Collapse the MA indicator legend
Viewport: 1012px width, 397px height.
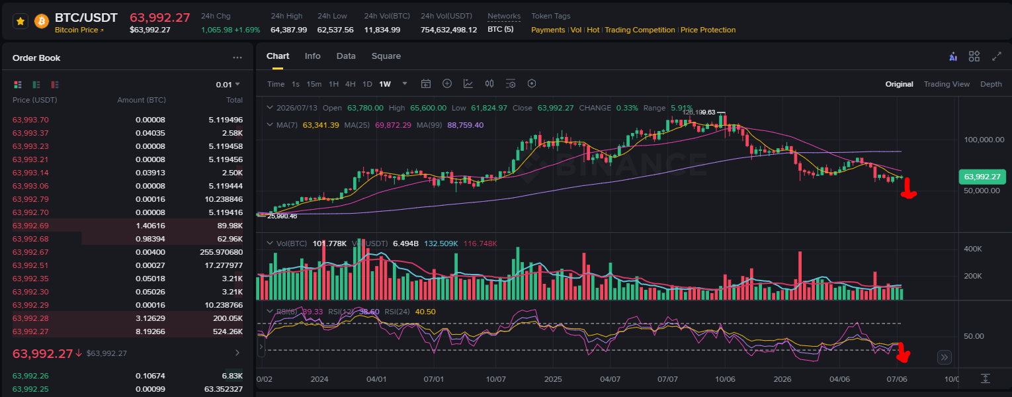(x=269, y=124)
